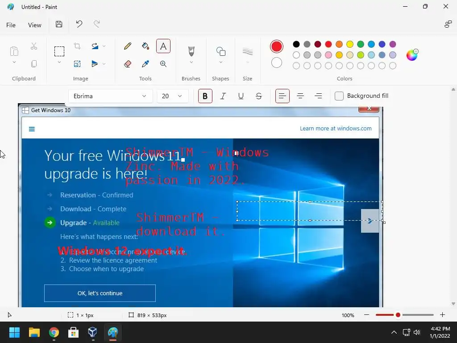The height and width of the screenshot is (343, 457).
Task: Expand the Select options chevron
Action: (59, 63)
